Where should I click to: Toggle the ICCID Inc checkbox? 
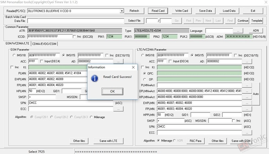pyautogui.click(x=74, y=37)
